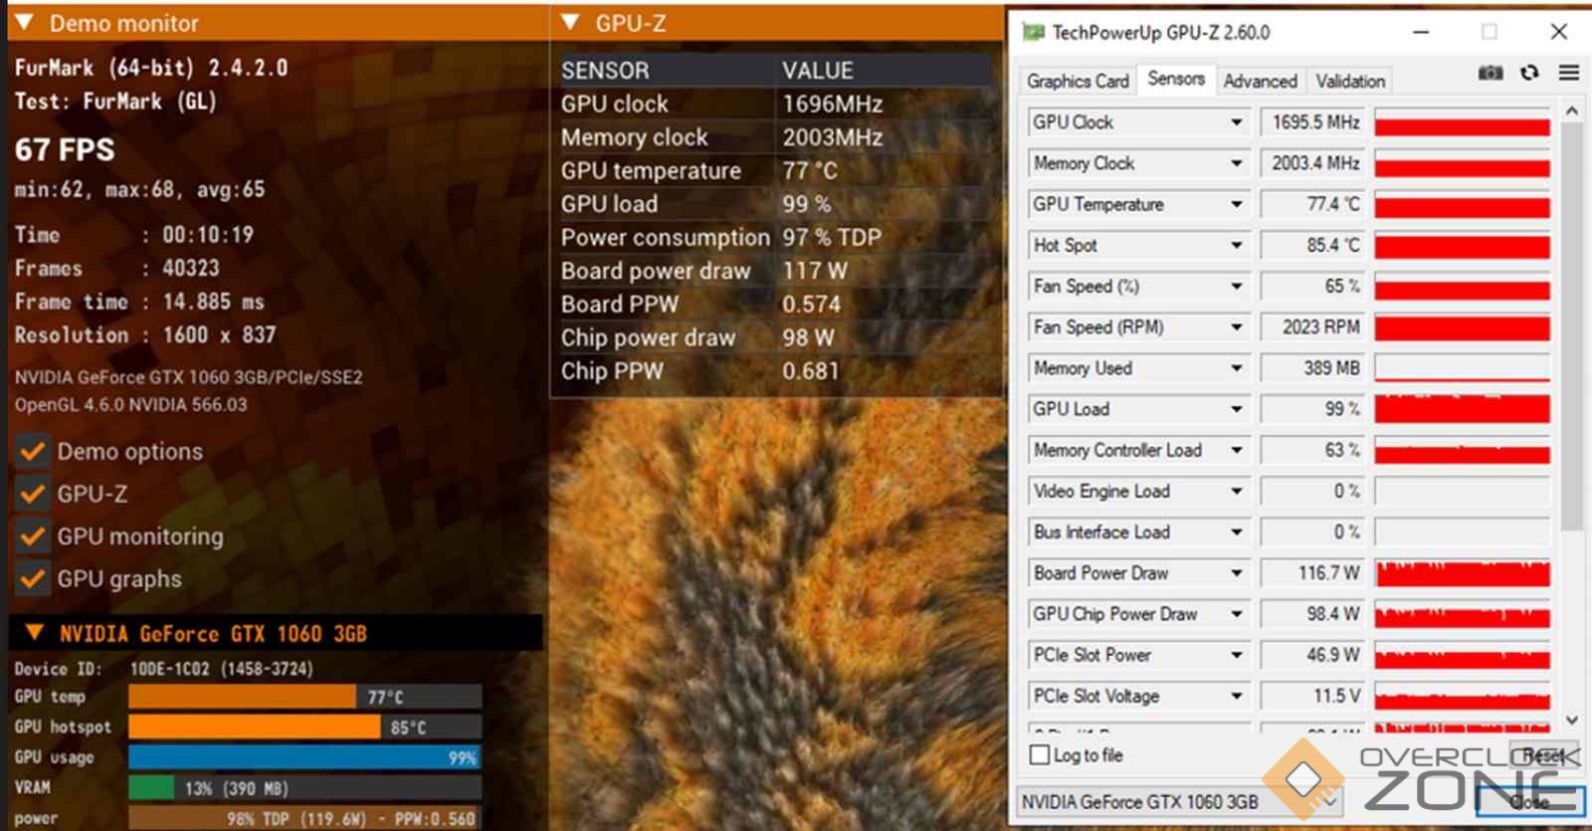Image resolution: width=1592 pixels, height=831 pixels.
Task: Click the "11.5 V" PCIe Slot Voltage value
Action: pyautogui.click(x=1336, y=696)
